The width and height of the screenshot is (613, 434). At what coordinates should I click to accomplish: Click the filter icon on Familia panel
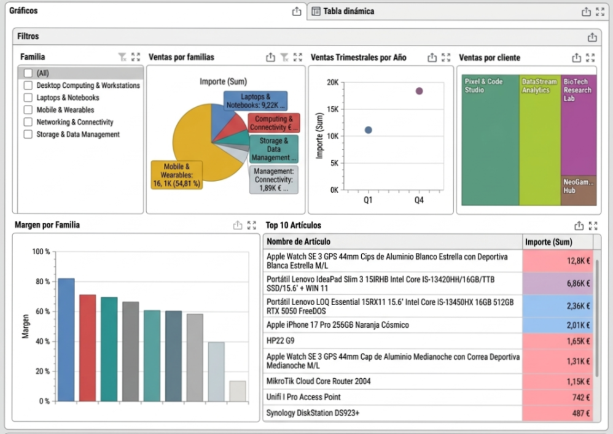pyautogui.click(x=122, y=56)
